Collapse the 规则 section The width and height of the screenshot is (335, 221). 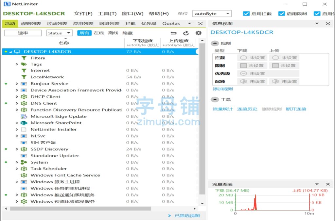pos(215,43)
